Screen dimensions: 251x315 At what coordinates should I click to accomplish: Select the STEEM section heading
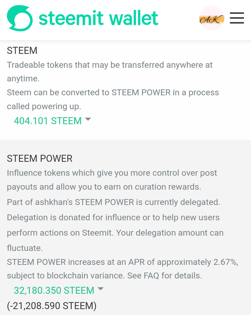[x=22, y=51]
